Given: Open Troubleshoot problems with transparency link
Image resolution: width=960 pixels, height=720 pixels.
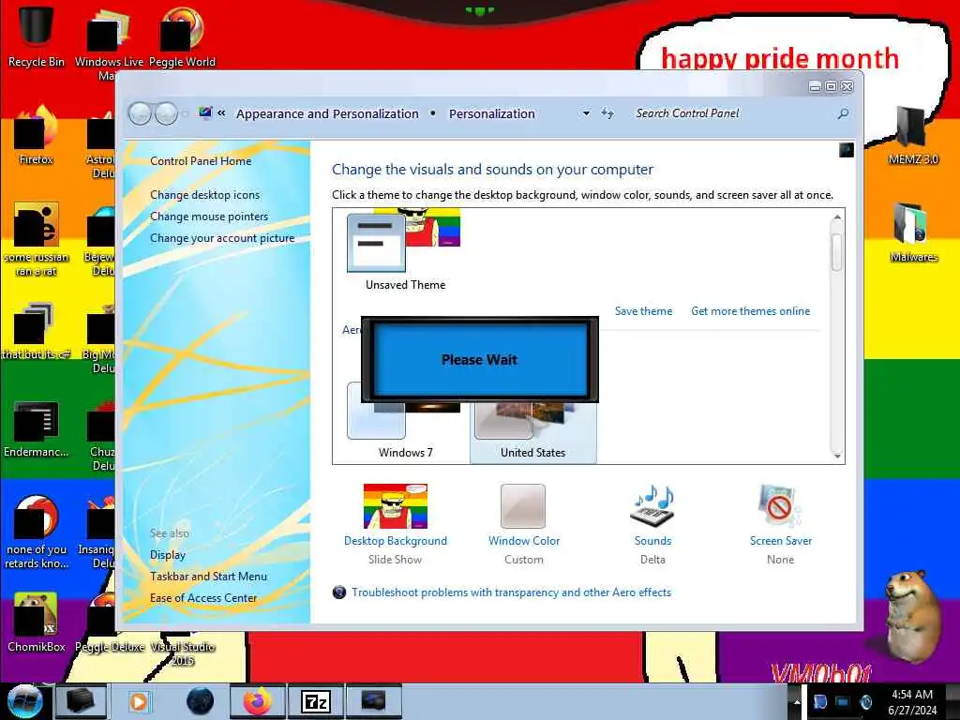Looking at the screenshot, I should click(511, 592).
